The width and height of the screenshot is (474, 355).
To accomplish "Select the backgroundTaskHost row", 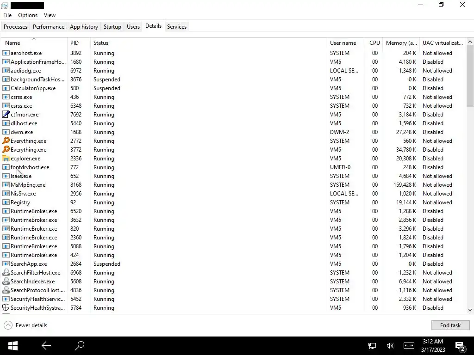I will click(233, 80).
